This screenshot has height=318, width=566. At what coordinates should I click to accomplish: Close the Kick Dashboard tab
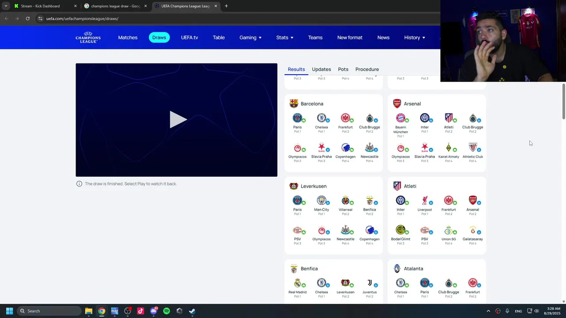pos(75,6)
